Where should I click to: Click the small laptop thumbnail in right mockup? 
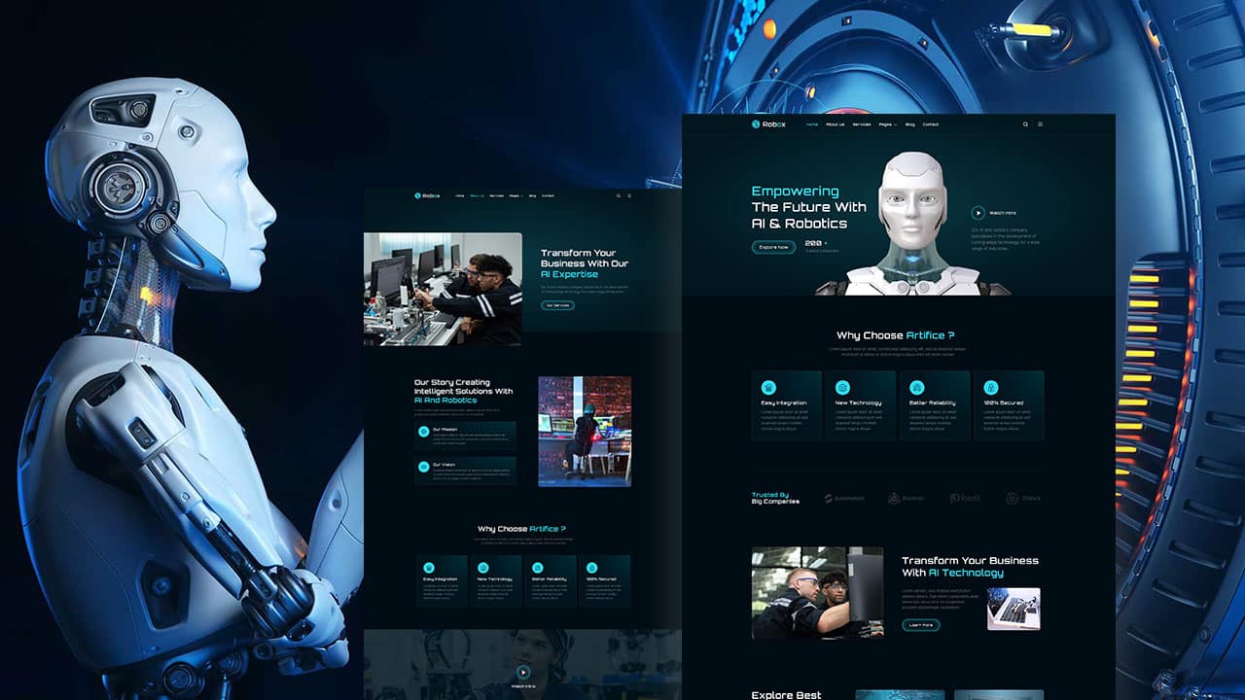(x=1014, y=609)
